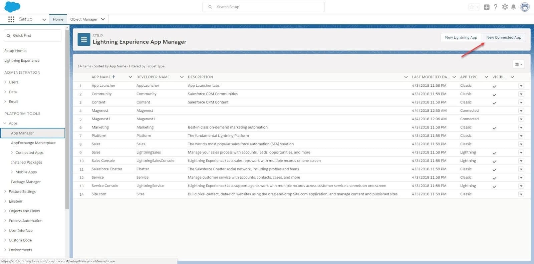Open Lightning Experience sidebar link
This screenshot has width=534, height=264.
tap(22, 60)
